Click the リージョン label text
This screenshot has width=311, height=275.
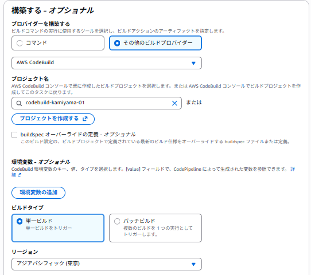point(25,252)
